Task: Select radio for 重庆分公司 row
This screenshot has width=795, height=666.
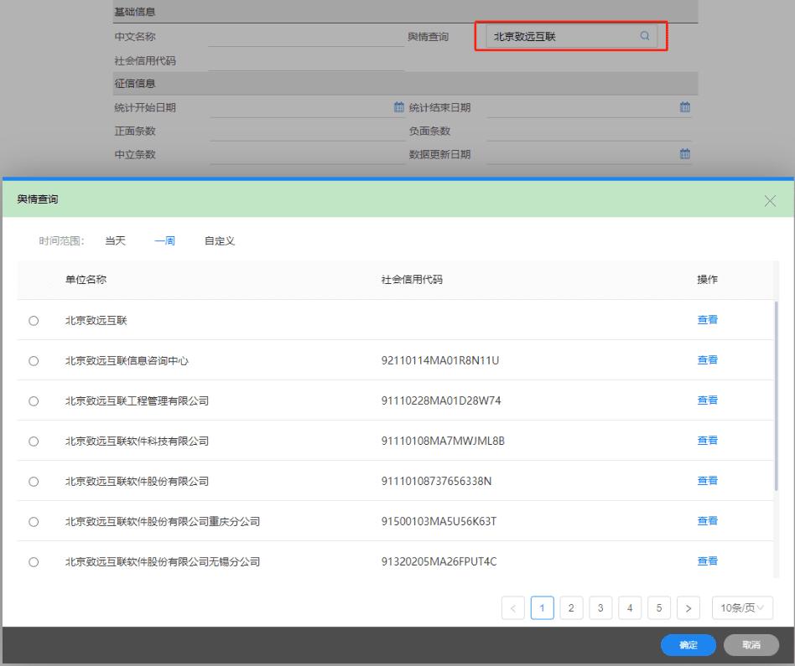Action: (34, 522)
